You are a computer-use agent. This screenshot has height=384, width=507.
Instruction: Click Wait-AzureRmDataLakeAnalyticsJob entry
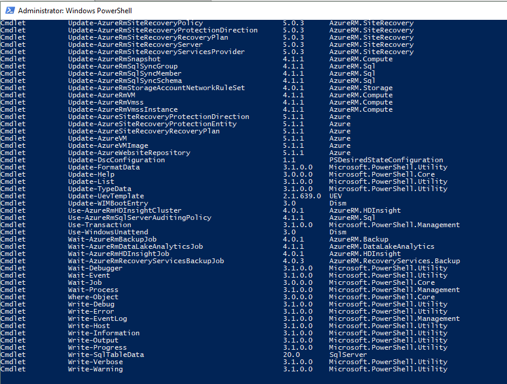tap(135, 246)
